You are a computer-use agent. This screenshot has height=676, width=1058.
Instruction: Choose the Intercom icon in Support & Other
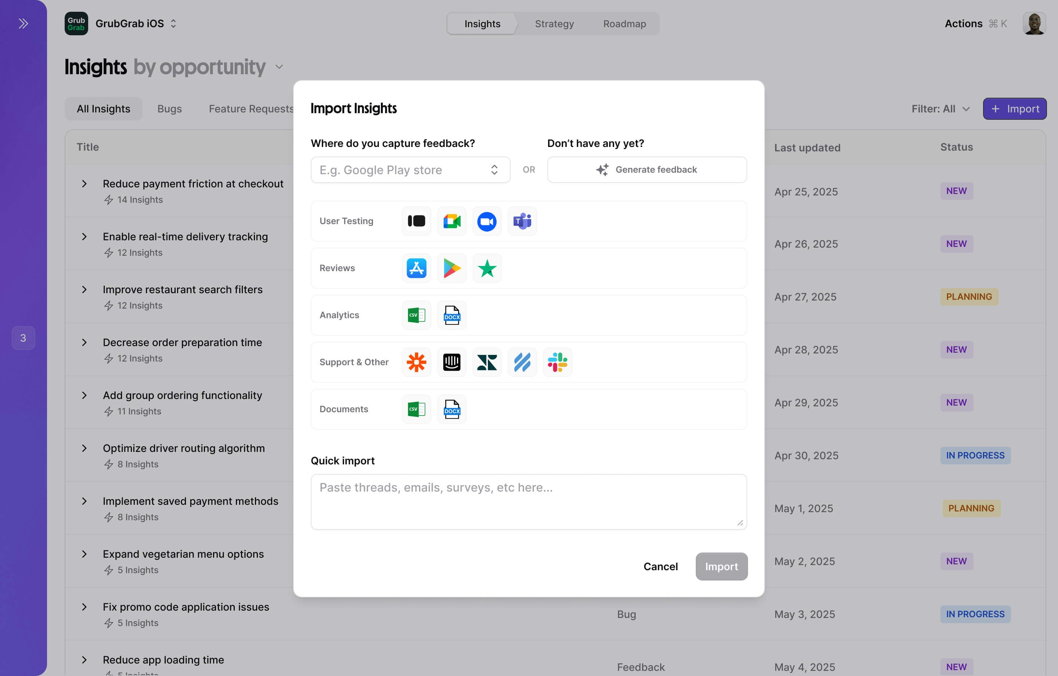(452, 362)
